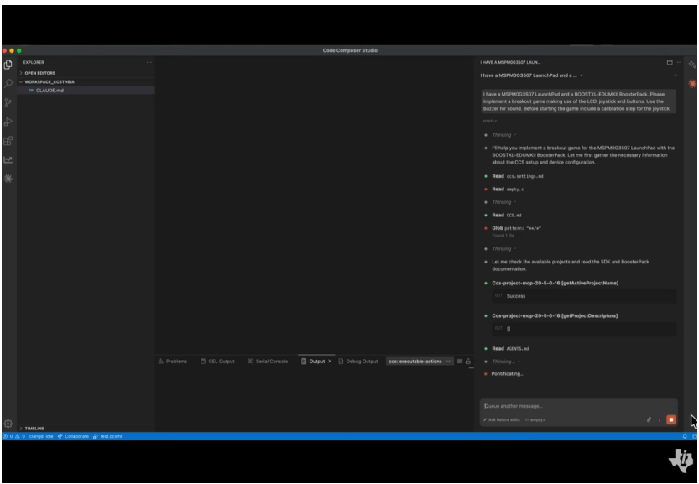Switch to the Serial Console tab
Image resolution: width=699 pixels, height=484 pixels.
click(x=268, y=362)
